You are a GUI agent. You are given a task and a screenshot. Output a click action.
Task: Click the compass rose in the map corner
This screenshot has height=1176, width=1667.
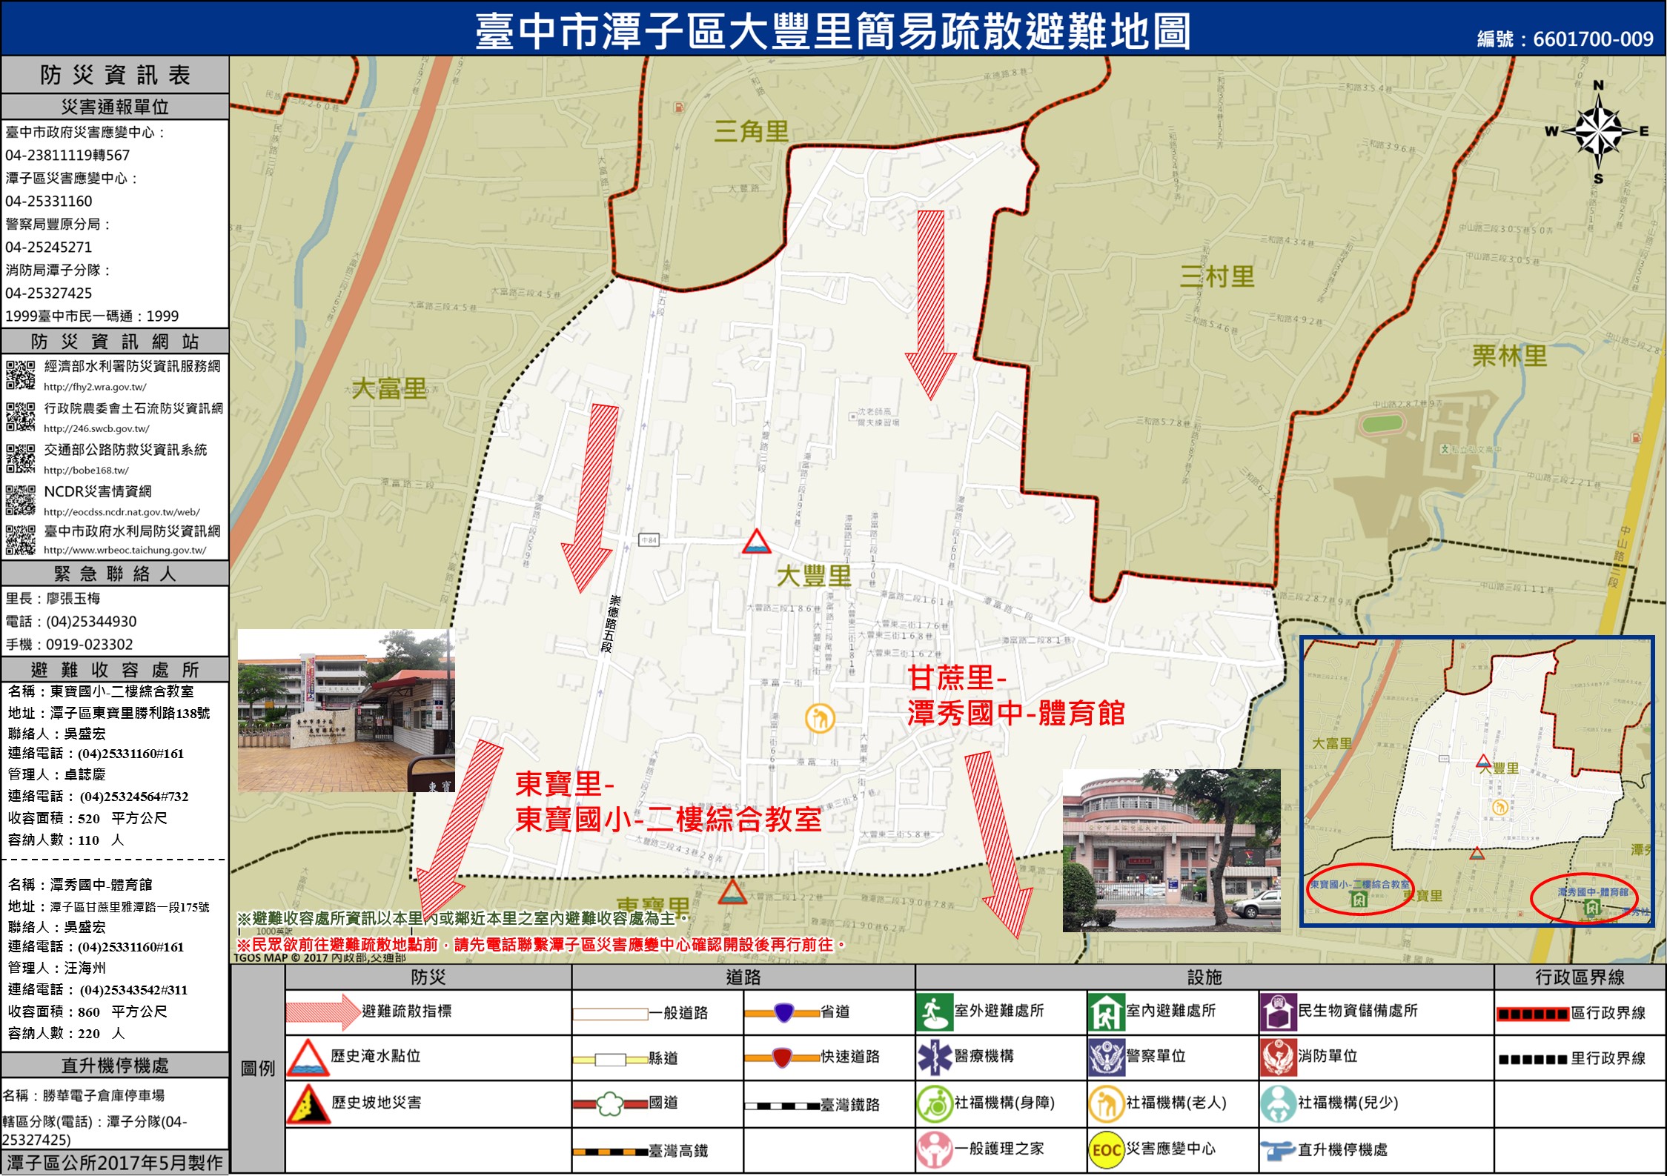tap(1598, 133)
